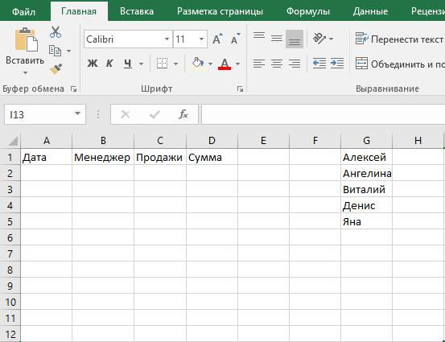The image size is (445, 342).
Task: Switch to the Вставка tab
Action: pyautogui.click(x=137, y=11)
